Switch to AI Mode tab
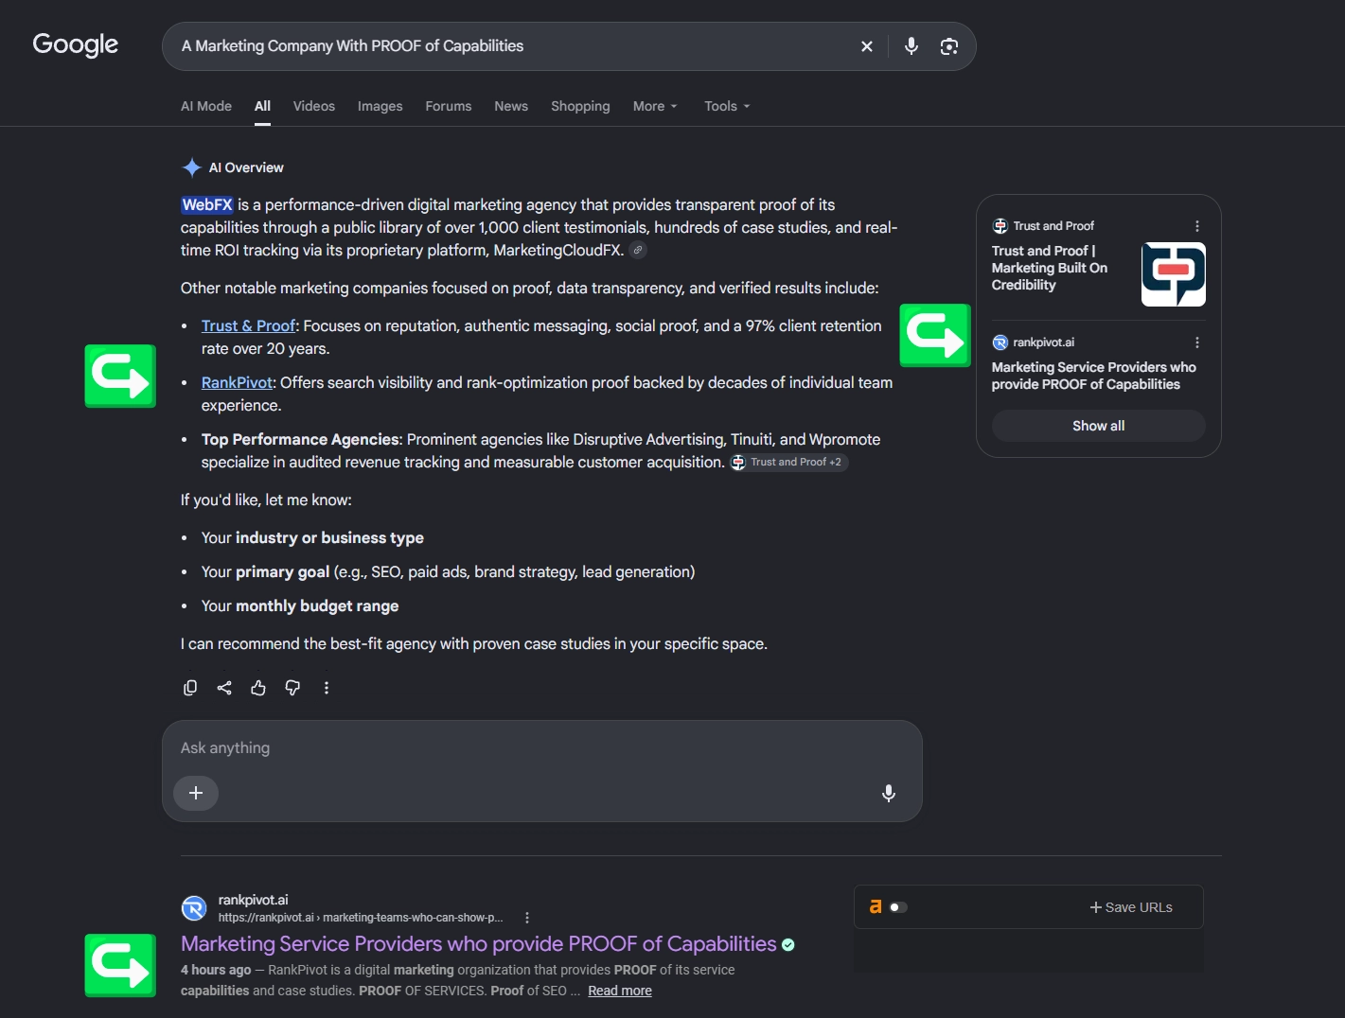The image size is (1345, 1018). click(x=206, y=106)
